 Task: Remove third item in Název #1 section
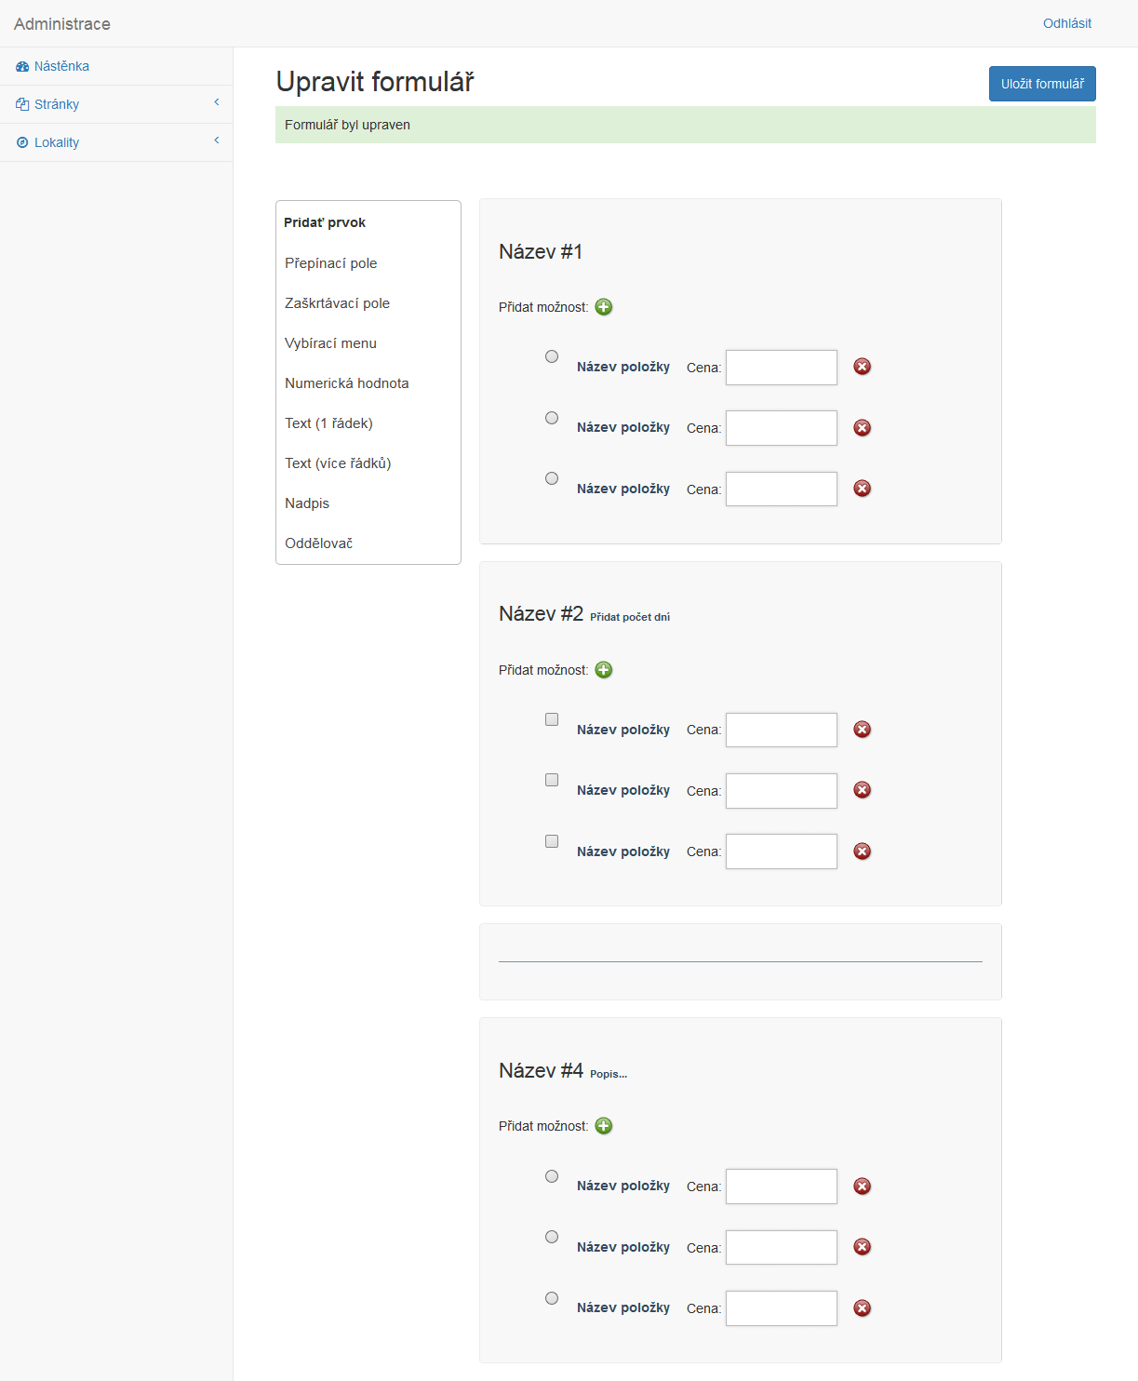pos(863,489)
